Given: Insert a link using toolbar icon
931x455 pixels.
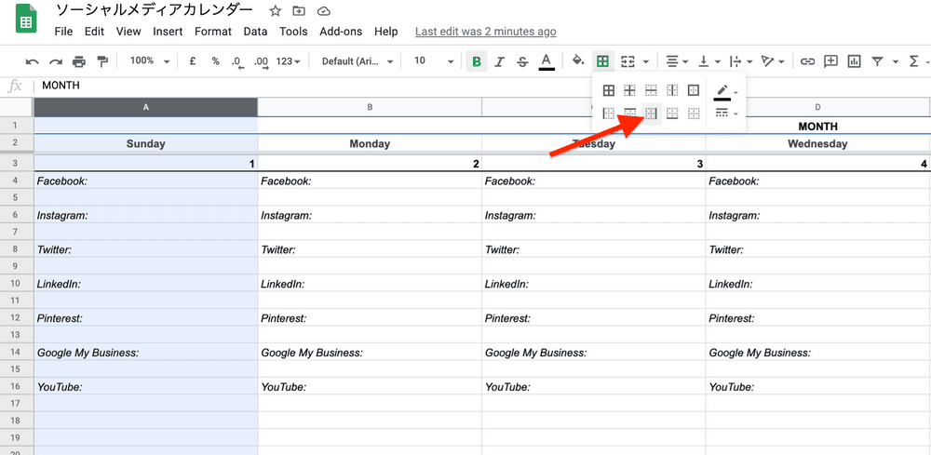Looking at the screenshot, I should pos(807,61).
